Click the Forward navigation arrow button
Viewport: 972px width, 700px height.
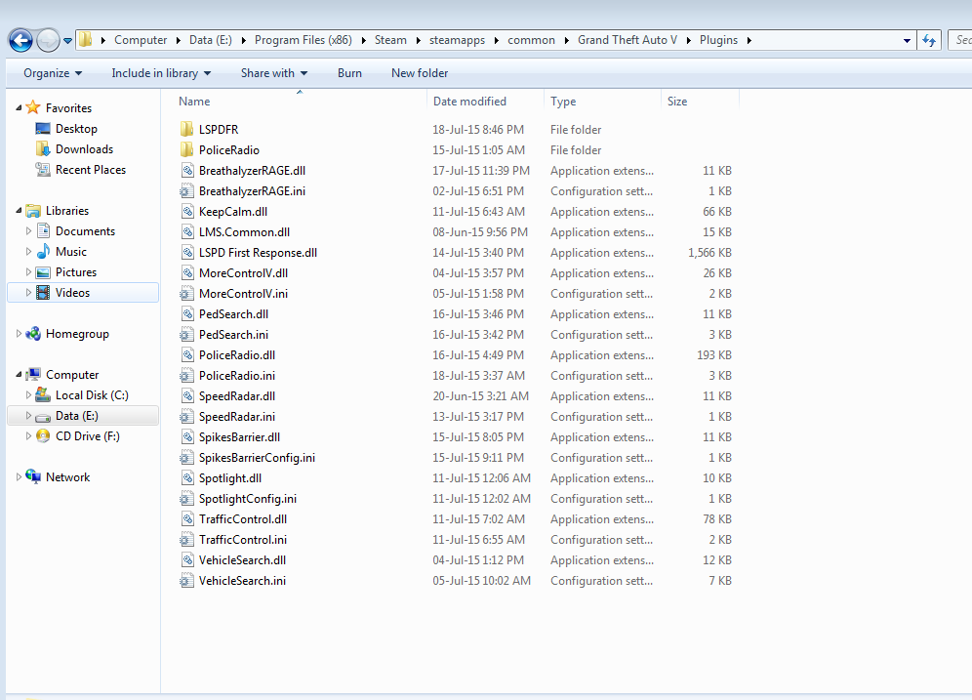point(49,40)
